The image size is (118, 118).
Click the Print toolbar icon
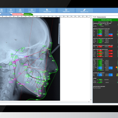pos(20,10)
